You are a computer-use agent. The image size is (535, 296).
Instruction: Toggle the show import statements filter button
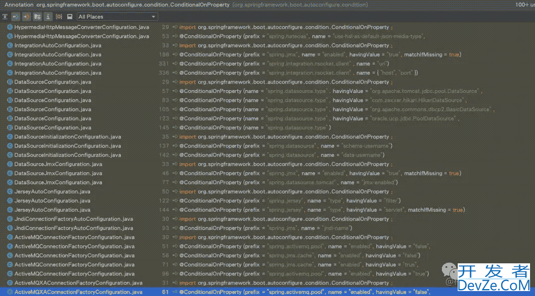37,17
